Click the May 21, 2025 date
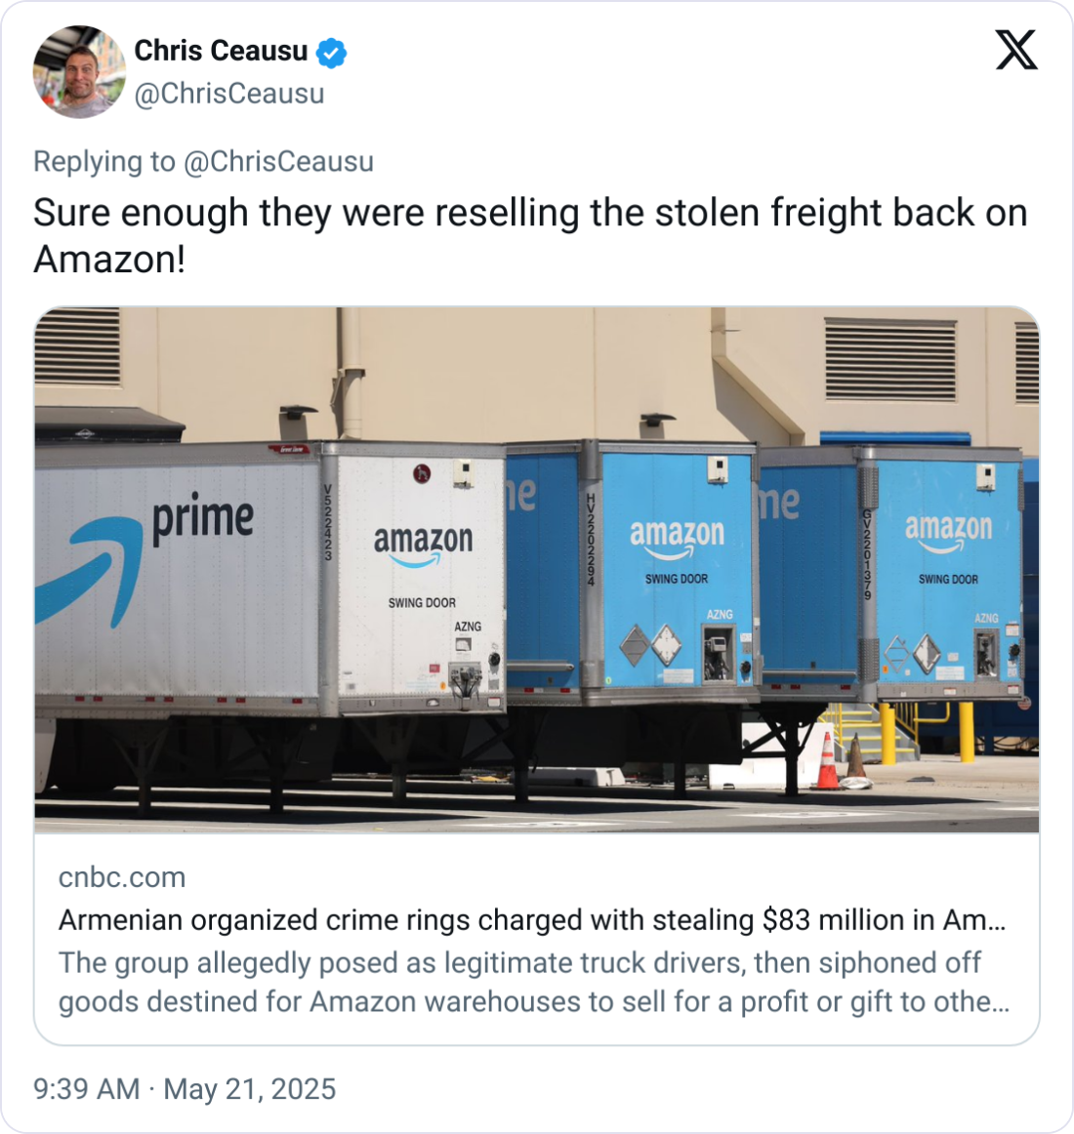This screenshot has width=1074, height=1134. tap(250, 1089)
